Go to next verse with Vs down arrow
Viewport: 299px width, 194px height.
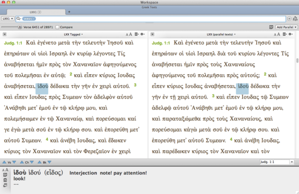tap(14, 162)
